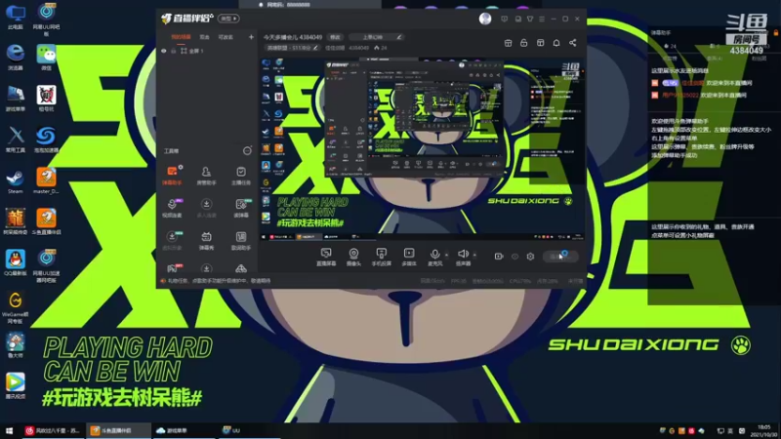781x439 pixels.
Task: Open the user avatar in title bar
Action: point(485,19)
